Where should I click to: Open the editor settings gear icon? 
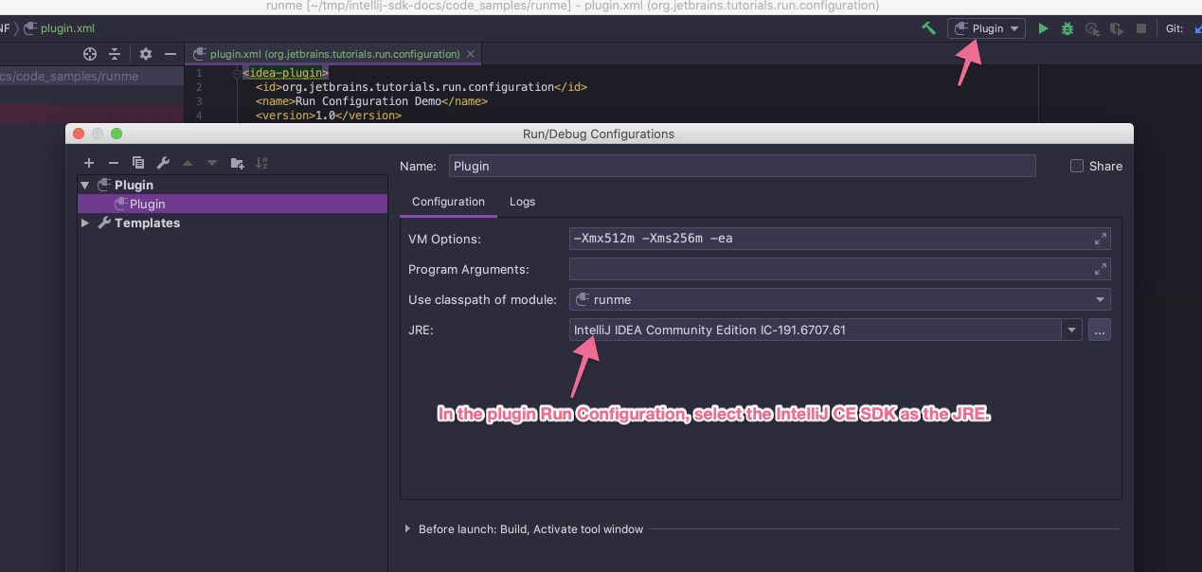[146, 54]
